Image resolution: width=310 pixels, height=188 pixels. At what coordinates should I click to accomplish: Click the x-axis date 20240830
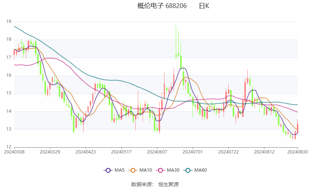(298, 152)
